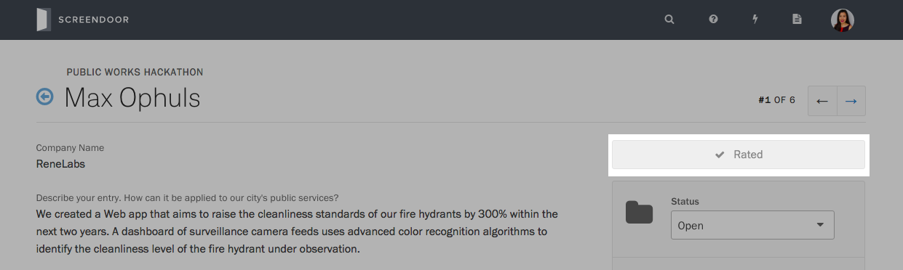Go to the previous response with left arrow
Screen dimensions: 903x270
822,101
